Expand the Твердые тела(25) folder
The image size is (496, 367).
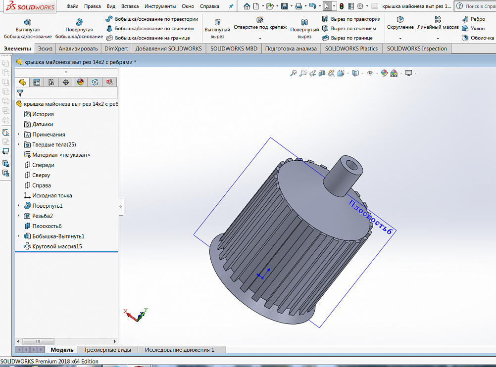(19, 144)
